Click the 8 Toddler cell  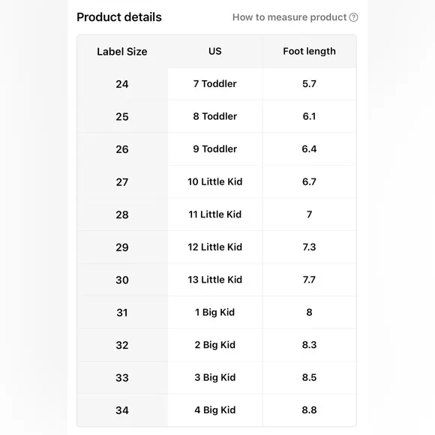pyautogui.click(x=215, y=116)
